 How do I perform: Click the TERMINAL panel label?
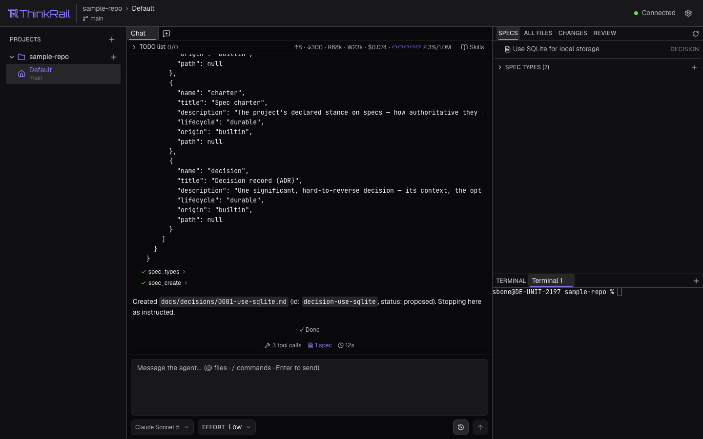click(x=511, y=281)
